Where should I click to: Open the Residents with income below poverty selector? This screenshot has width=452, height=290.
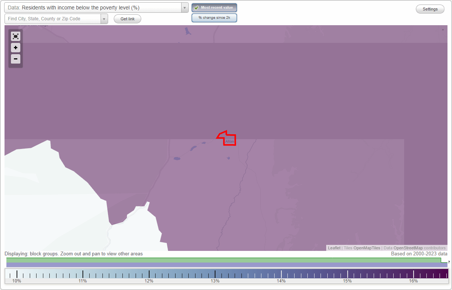(94, 7)
